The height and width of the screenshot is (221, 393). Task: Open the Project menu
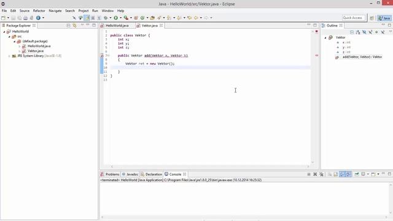[84, 11]
